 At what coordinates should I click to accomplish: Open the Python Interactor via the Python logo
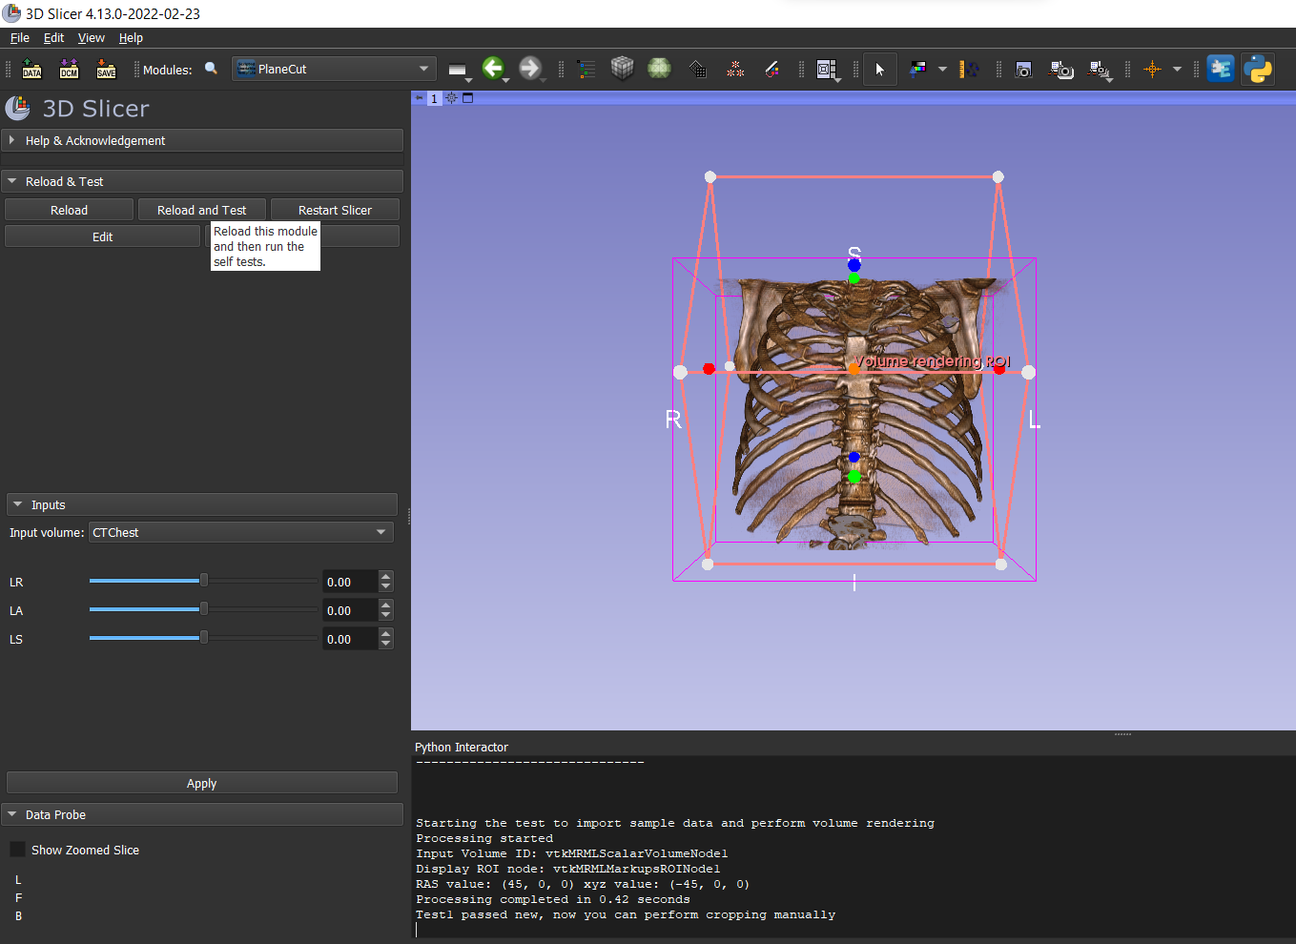point(1258,69)
